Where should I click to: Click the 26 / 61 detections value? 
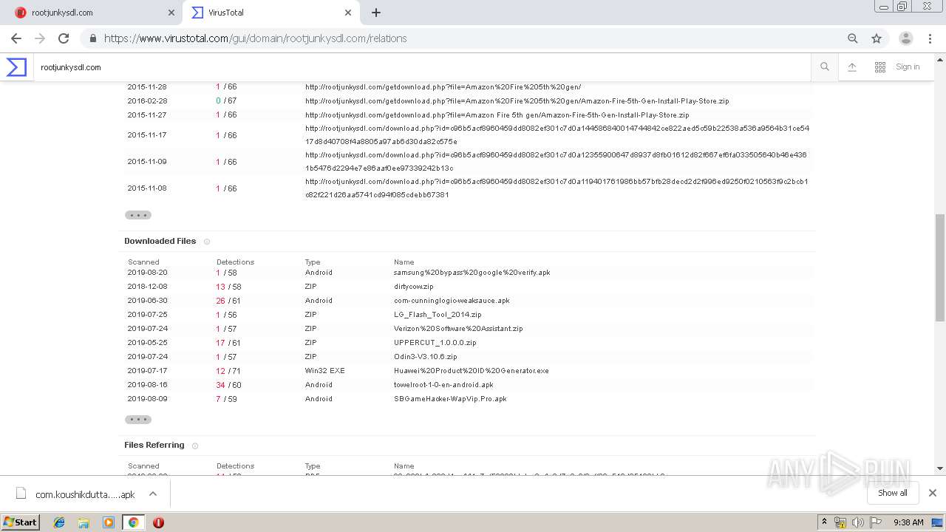point(228,301)
